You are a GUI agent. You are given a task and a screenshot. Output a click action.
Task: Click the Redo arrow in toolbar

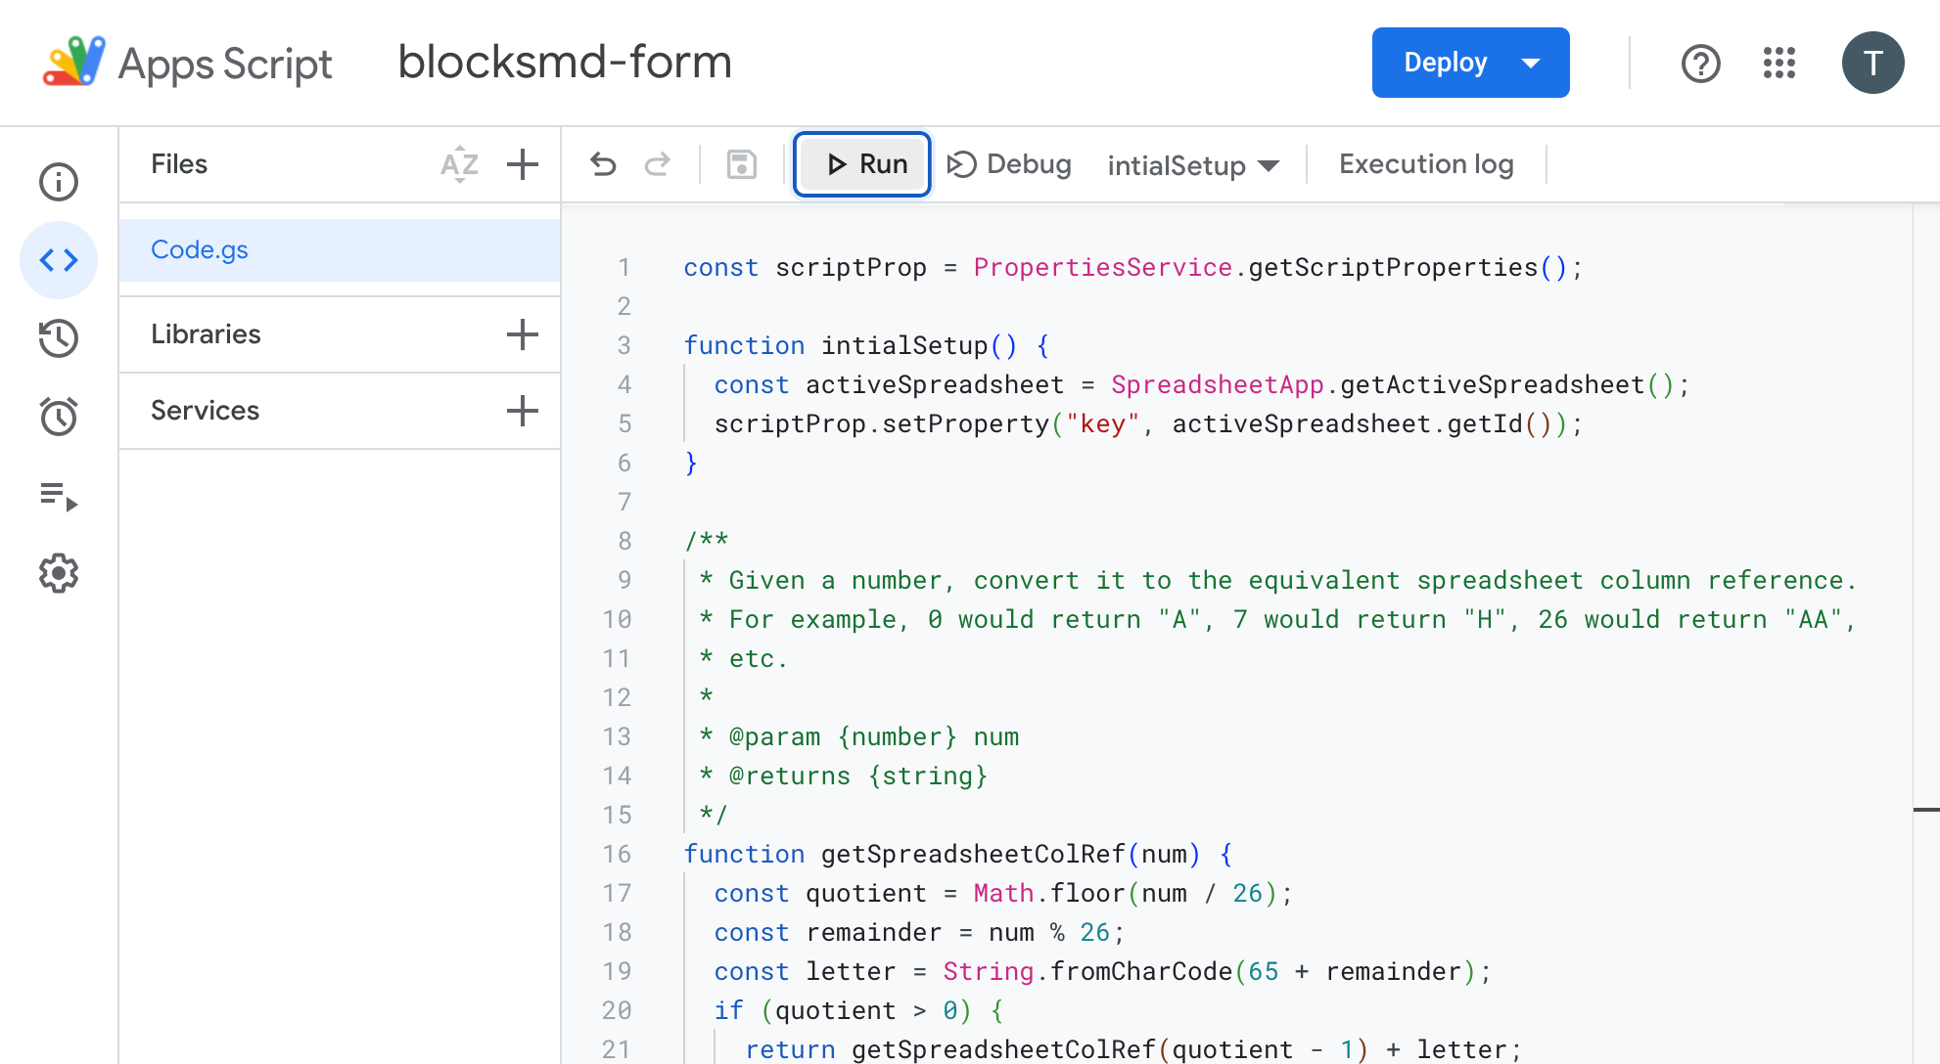(x=658, y=164)
